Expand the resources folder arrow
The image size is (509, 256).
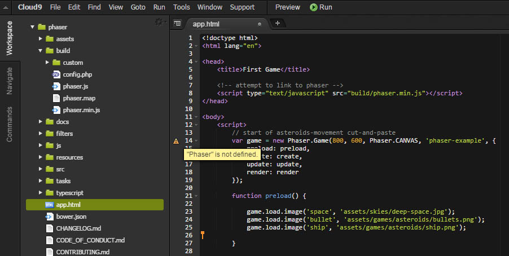(x=40, y=157)
